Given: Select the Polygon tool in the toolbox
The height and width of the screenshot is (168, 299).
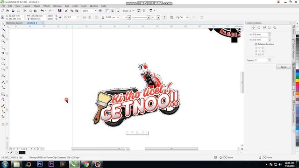Looking at the screenshot, I should pos(3,69).
